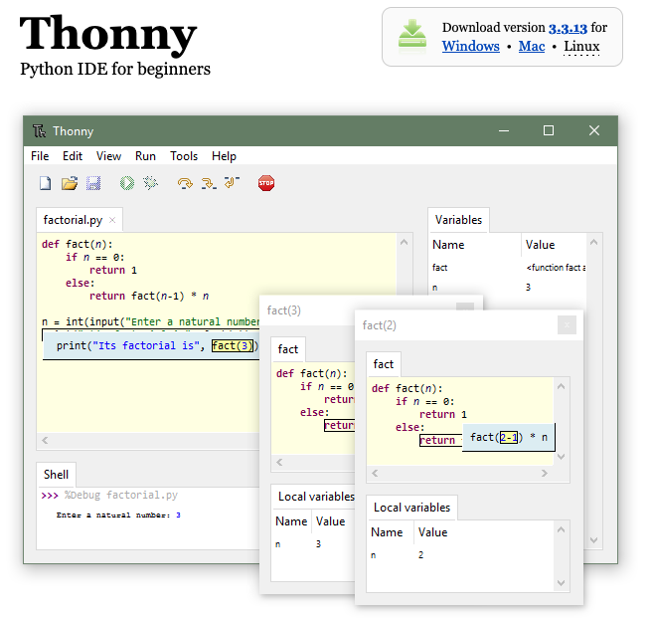Click the %Debug factorial.py shell line
652x618 pixels.
(109, 495)
